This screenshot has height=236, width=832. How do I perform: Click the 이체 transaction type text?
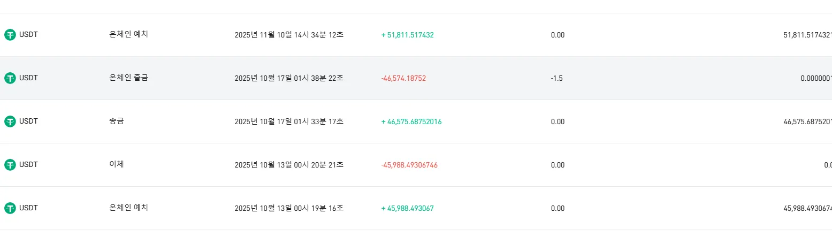tap(117, 164)
